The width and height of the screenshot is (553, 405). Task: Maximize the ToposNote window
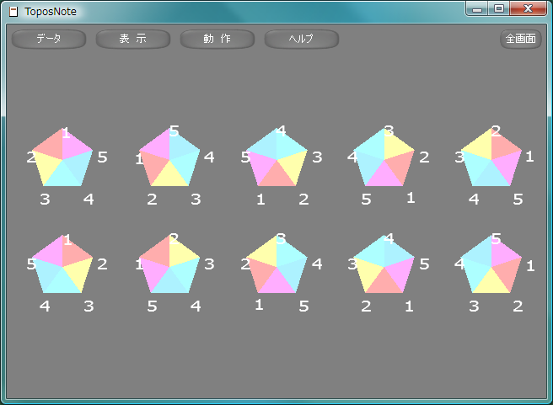point(499,8)
